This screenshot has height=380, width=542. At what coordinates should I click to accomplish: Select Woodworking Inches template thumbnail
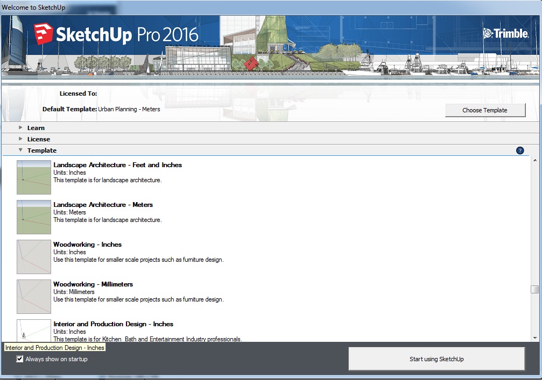coord(34,257)
